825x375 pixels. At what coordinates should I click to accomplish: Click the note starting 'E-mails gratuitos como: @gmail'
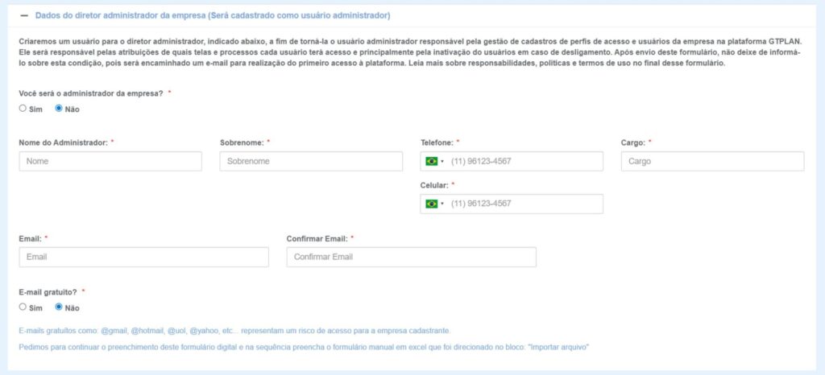tap(234, 331)
